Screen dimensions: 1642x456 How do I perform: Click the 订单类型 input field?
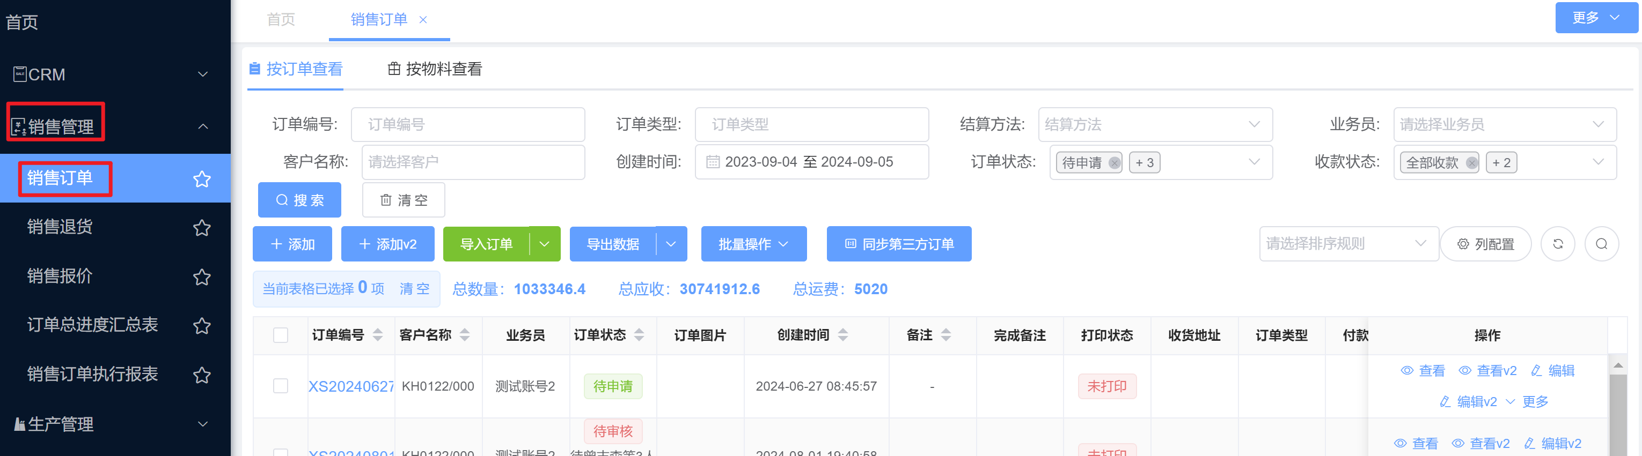pos(811,124)
